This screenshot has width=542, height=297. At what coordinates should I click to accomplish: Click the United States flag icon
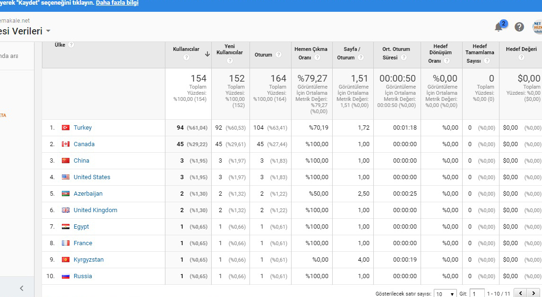point(66,177)
